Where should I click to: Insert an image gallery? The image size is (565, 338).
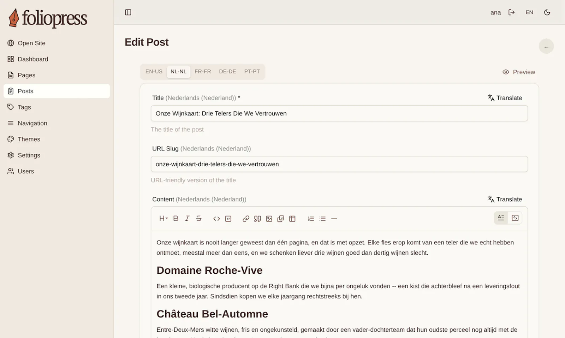pyautogui.click(x=281, y=219)
